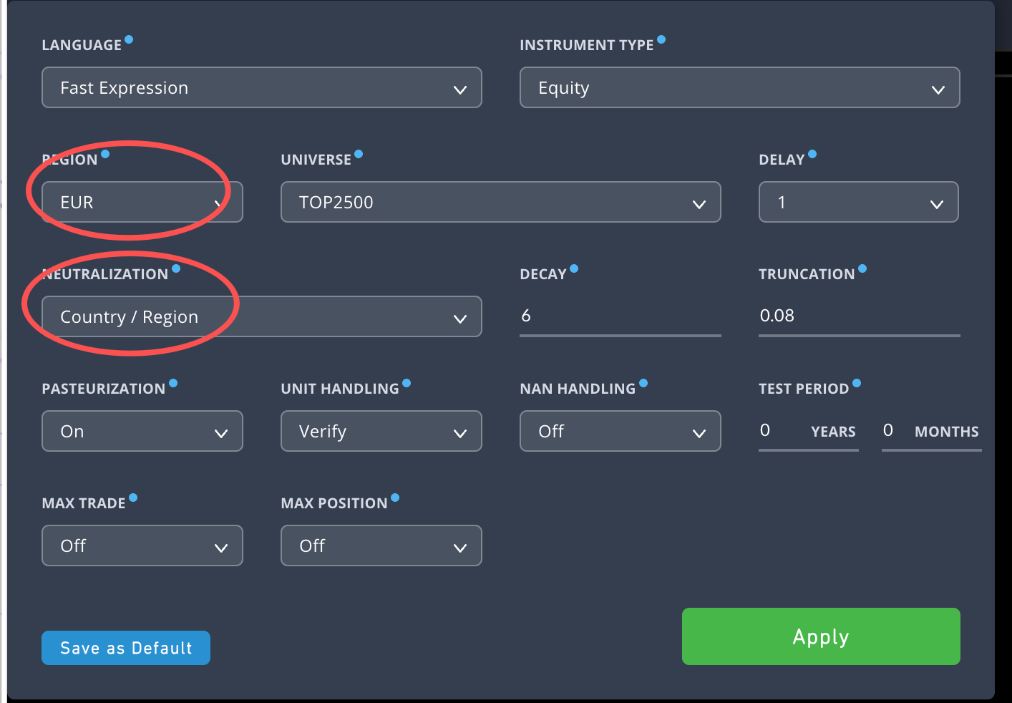Screen dimensions: 1012x703
Task: Expand the Neutralization Country / Region dropdown
Action: (261, 316)
